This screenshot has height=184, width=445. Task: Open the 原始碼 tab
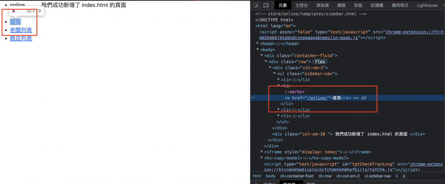(x=322, y=5)
